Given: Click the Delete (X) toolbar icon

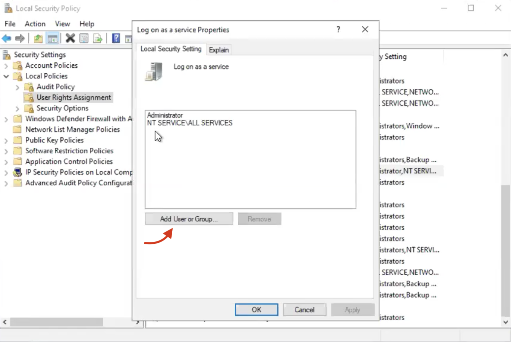Looking at the screenshot, I should coord(70,38).
